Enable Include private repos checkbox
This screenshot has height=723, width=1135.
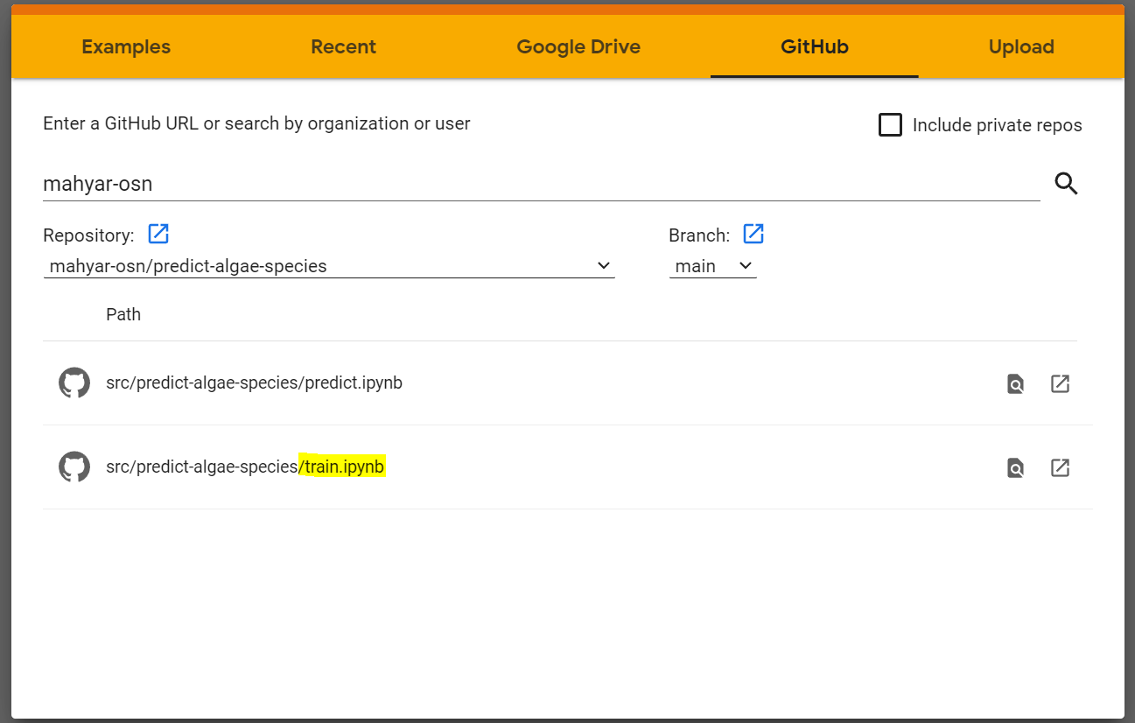point(890,125)
